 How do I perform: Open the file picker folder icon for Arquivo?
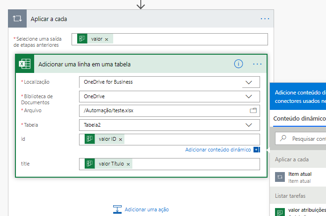pos(253,110)
